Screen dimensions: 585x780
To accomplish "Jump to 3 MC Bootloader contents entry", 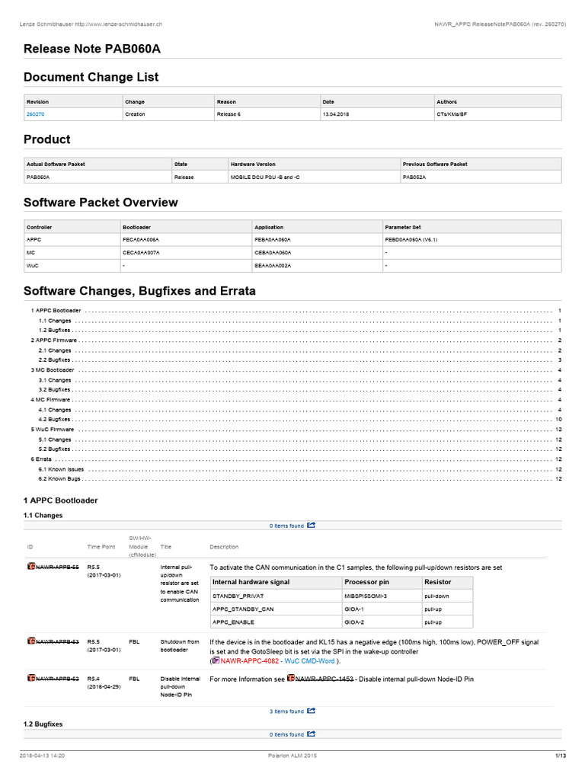I will pyautogui.click(x=53, y=370).
